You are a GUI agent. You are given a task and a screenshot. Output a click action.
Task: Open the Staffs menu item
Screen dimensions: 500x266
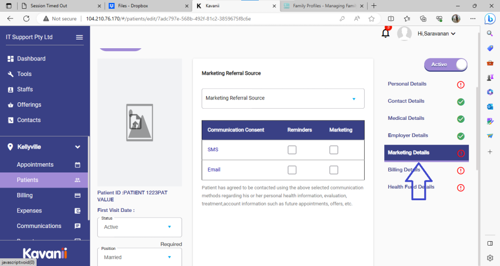(x=25, y=90)
